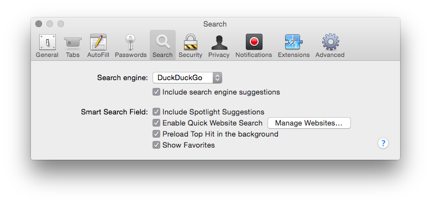Select the AutoFill pencil form icon
The width and height of the screenshot is (431, 204).
[x=98, y=43]
